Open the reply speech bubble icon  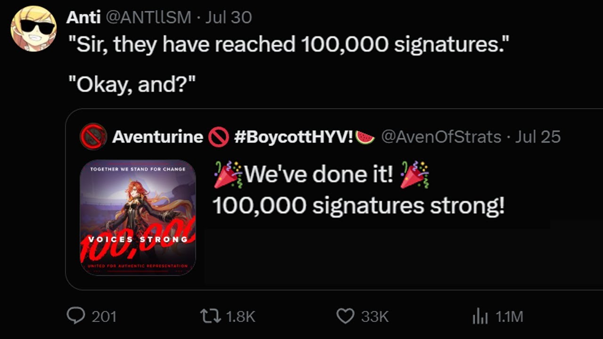76,316
